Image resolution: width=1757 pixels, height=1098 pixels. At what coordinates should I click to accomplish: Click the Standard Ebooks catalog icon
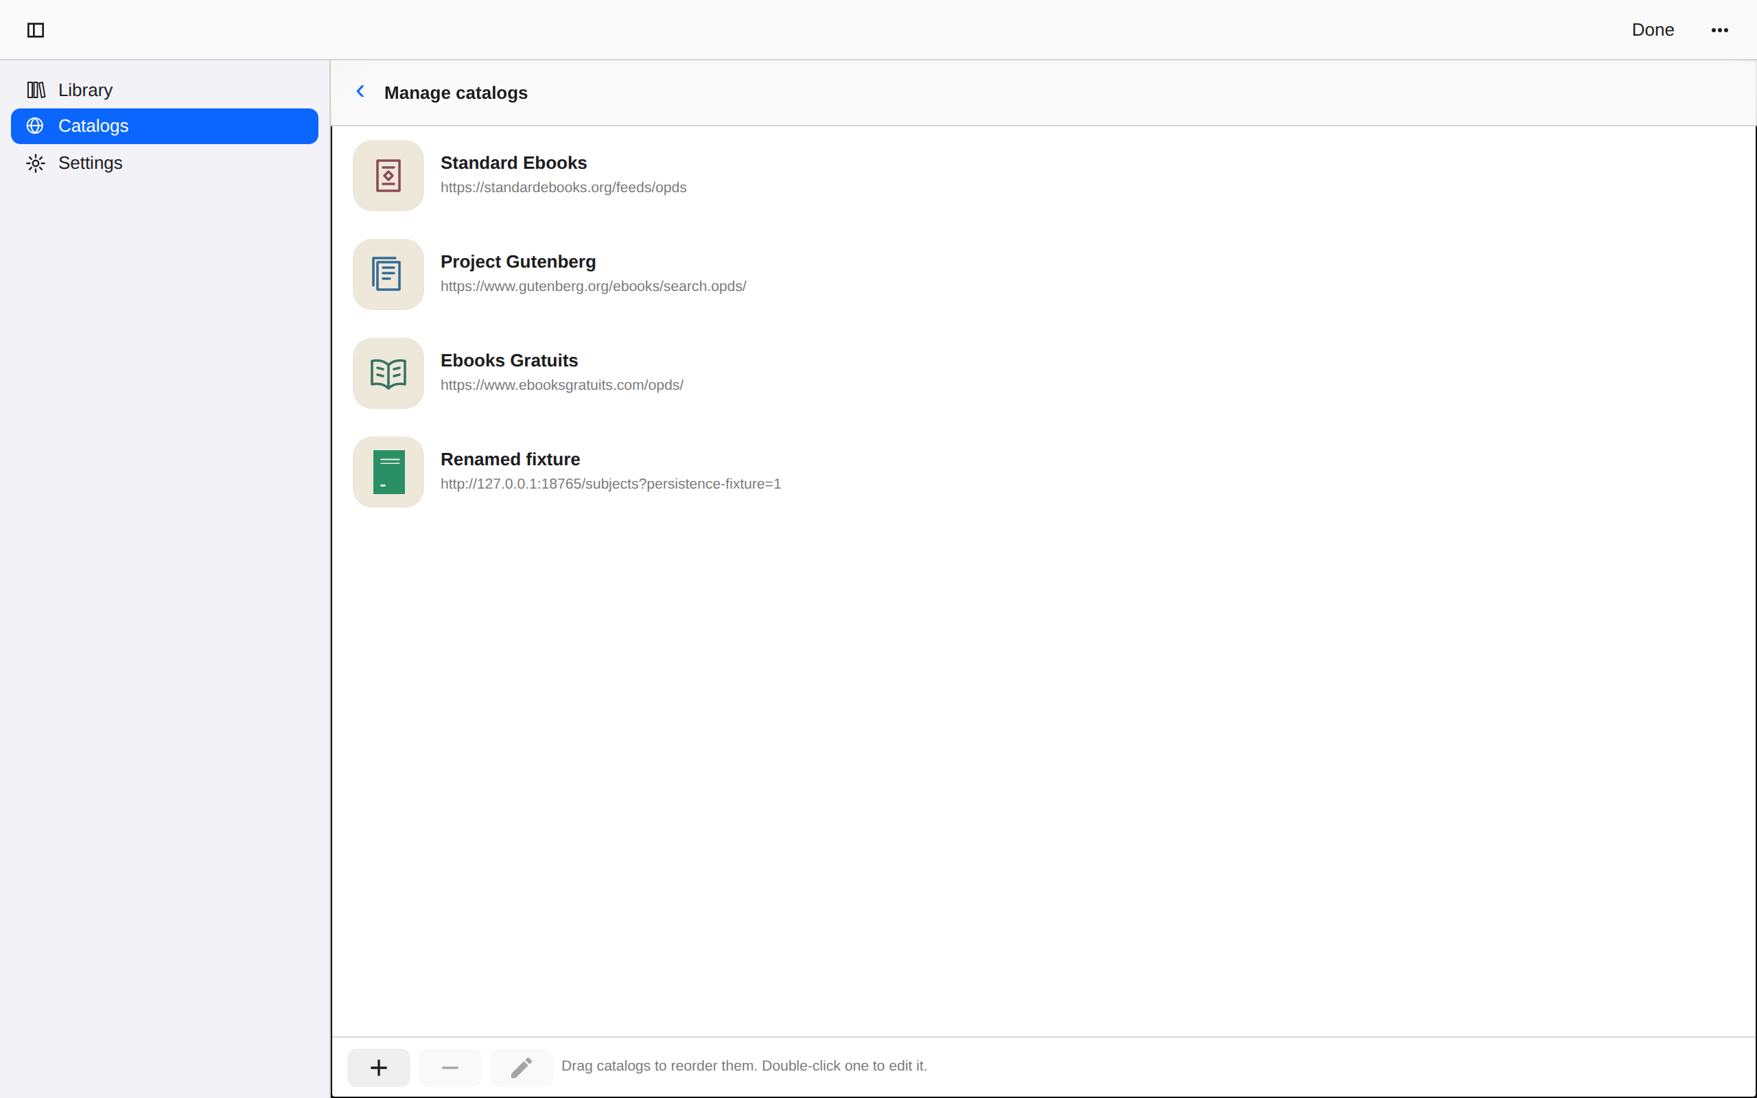click(x=388, y=176)
